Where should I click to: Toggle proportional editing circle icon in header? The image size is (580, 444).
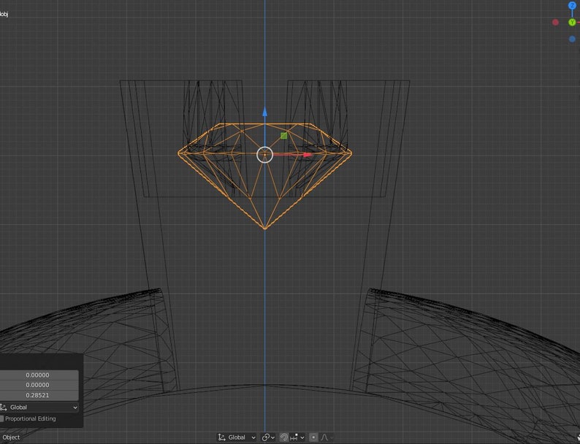[x=313, y=437]
